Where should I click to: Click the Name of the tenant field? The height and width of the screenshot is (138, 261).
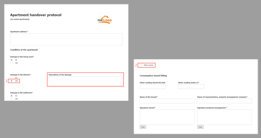pos(167,101)
